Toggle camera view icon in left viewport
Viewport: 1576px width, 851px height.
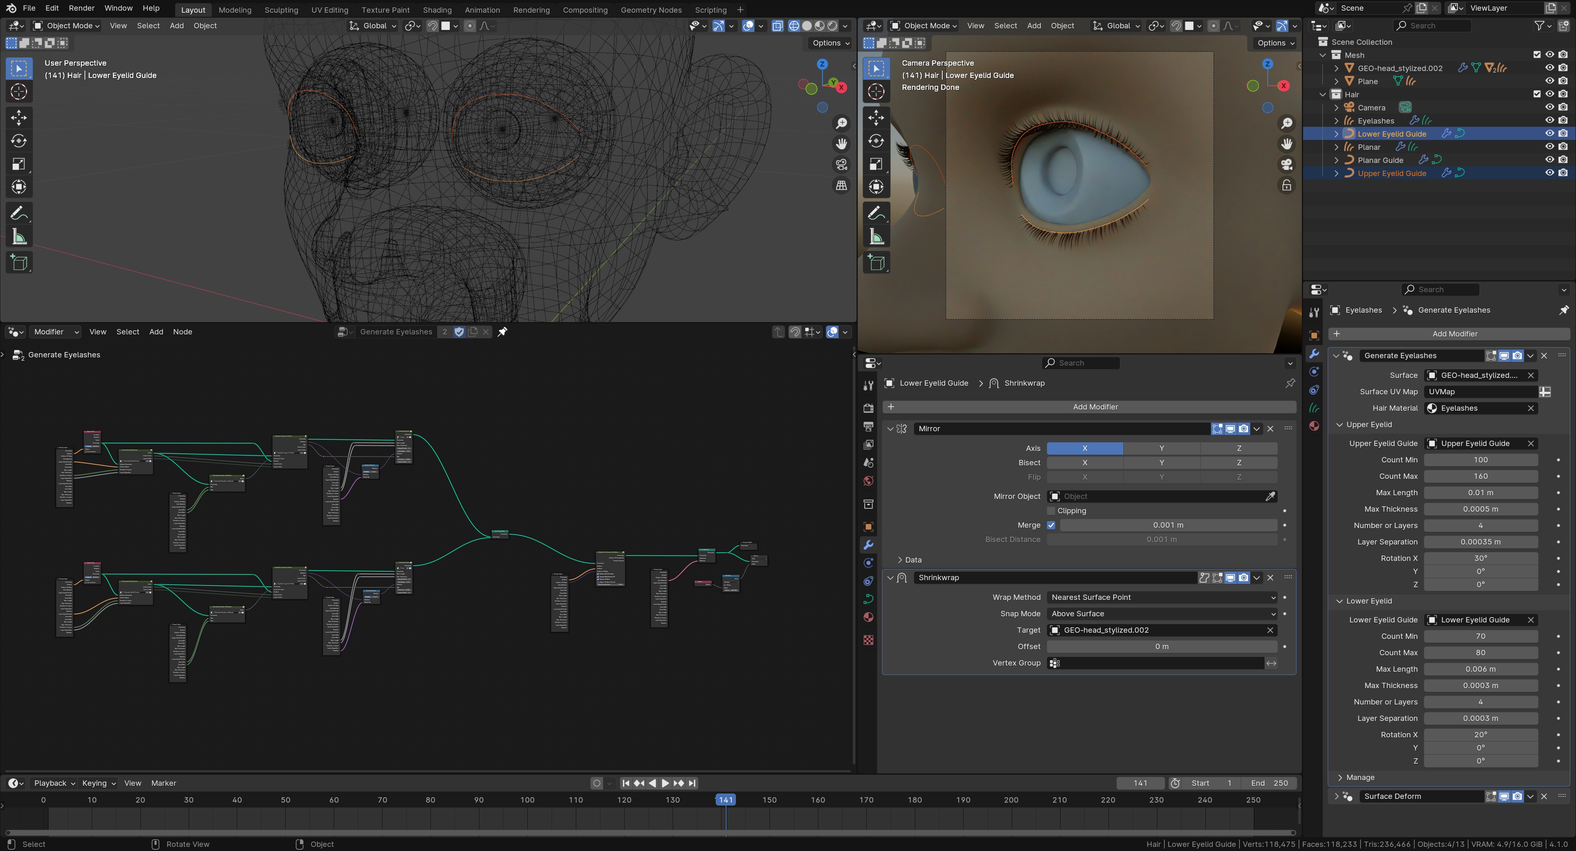pyautogui.click(x=842, y=165)
